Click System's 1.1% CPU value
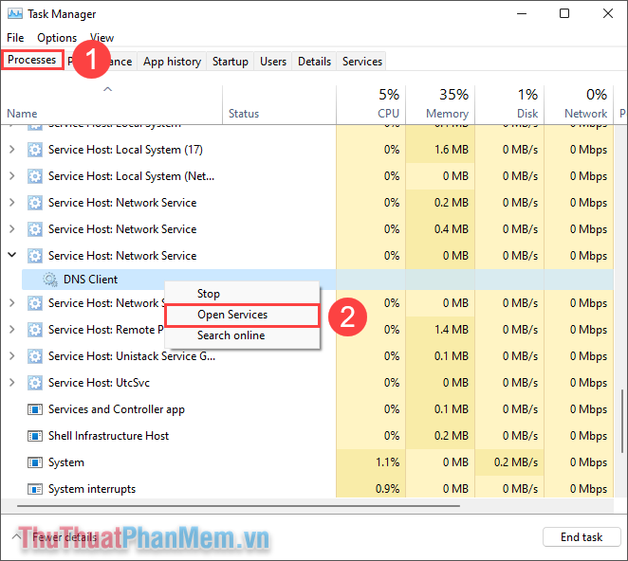This screenshot has height=561, width=628. point(387,462)
